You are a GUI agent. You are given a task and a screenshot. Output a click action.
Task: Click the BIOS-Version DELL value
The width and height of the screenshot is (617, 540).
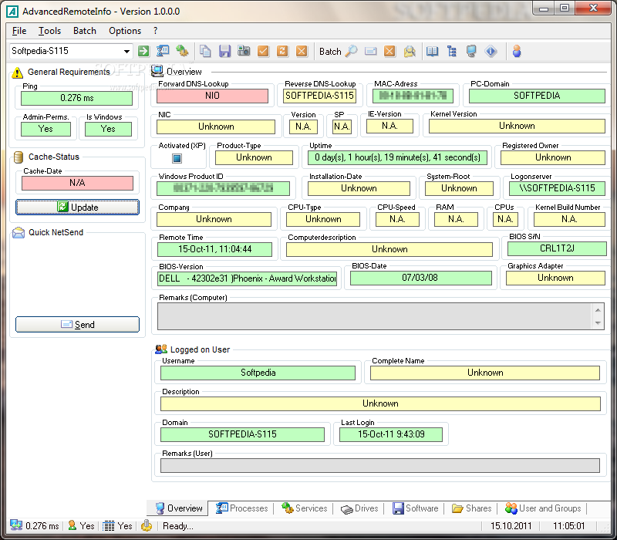(247, 278)
